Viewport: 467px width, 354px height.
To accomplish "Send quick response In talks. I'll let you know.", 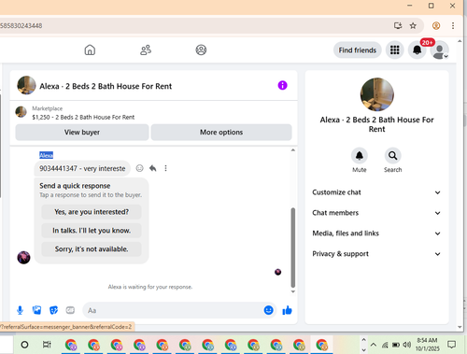I will (x=92, y=231).
